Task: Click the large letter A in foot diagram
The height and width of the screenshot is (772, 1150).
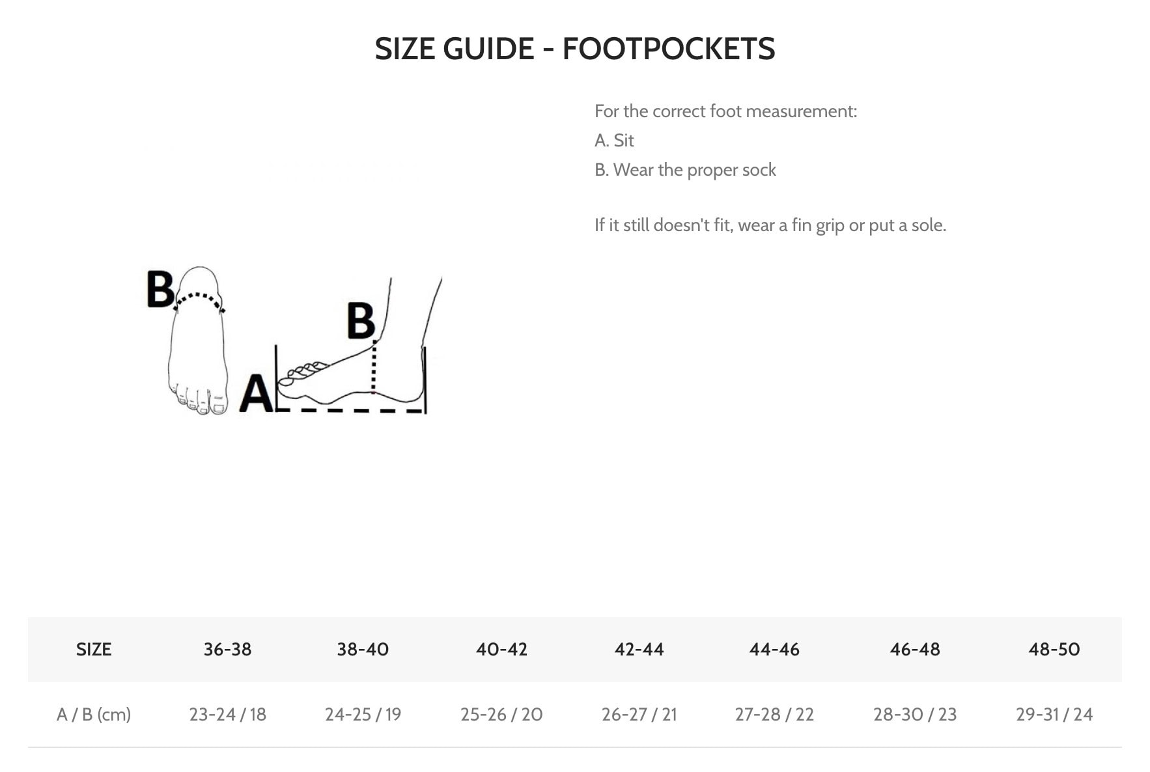Action: [x=256, y=393]
